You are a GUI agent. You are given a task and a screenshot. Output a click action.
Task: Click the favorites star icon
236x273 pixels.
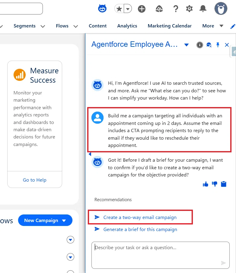pos(119,9)
